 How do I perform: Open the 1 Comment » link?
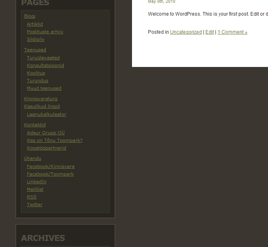click(x=232, y=32)
